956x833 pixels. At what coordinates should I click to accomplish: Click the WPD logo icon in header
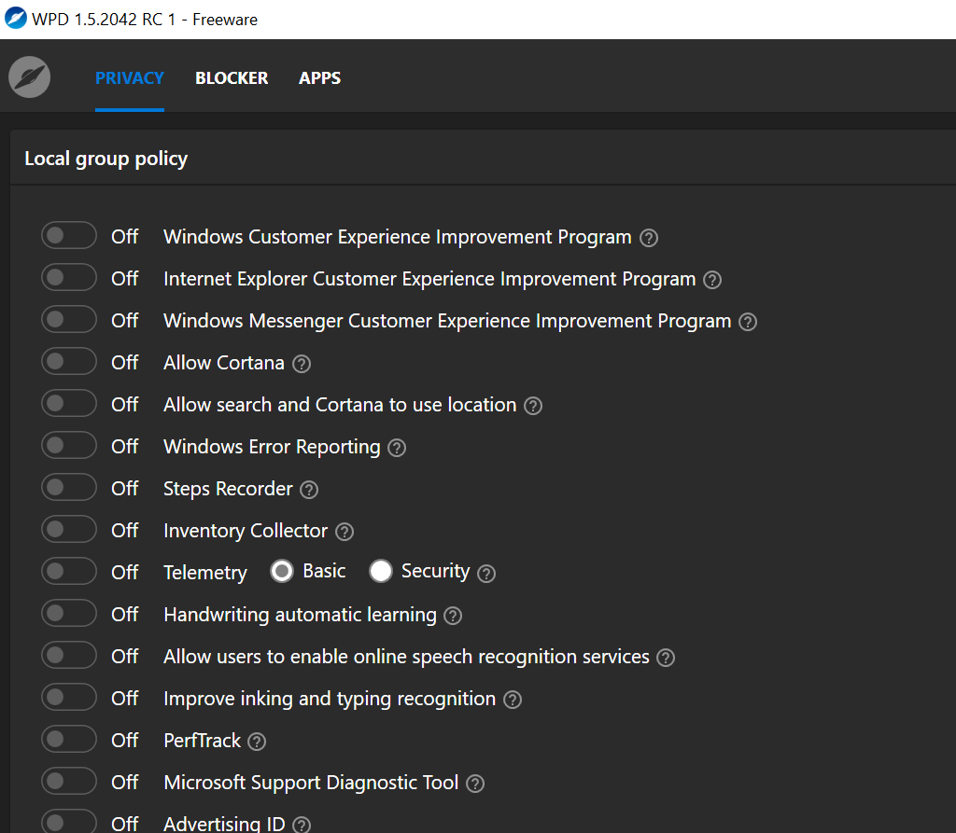point(29,77)
